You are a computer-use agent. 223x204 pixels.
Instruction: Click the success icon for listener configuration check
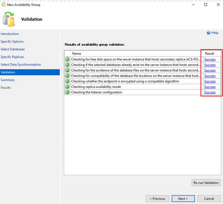click(67, 92)
